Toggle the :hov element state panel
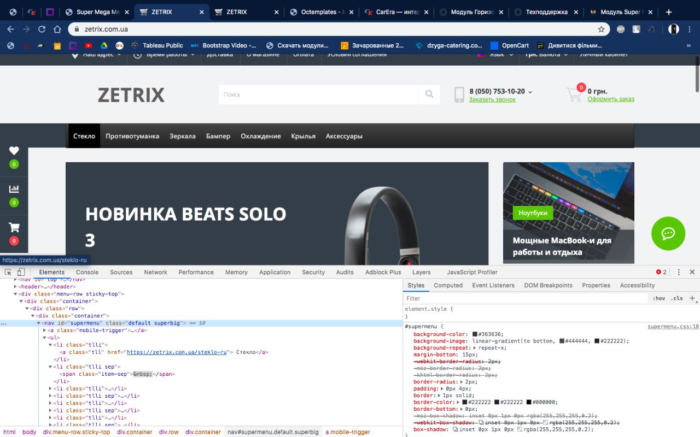The image size is (700, 437). (659, 298)
